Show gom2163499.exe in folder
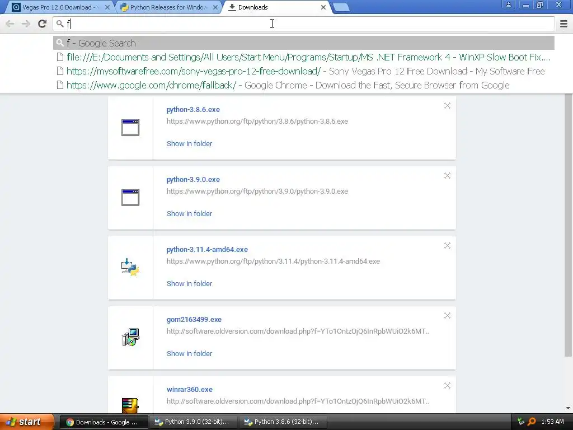Viewport: 573px width, 430px height. click(x=189, y=354)
